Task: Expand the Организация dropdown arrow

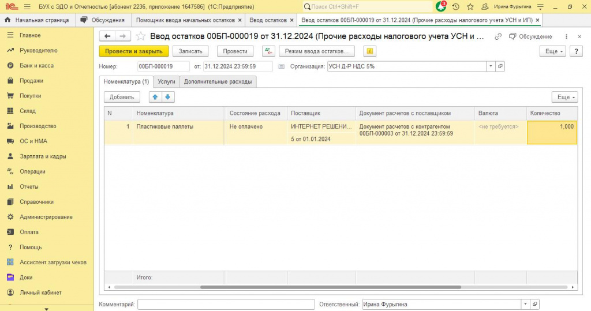Action: [x=491, y=66]
